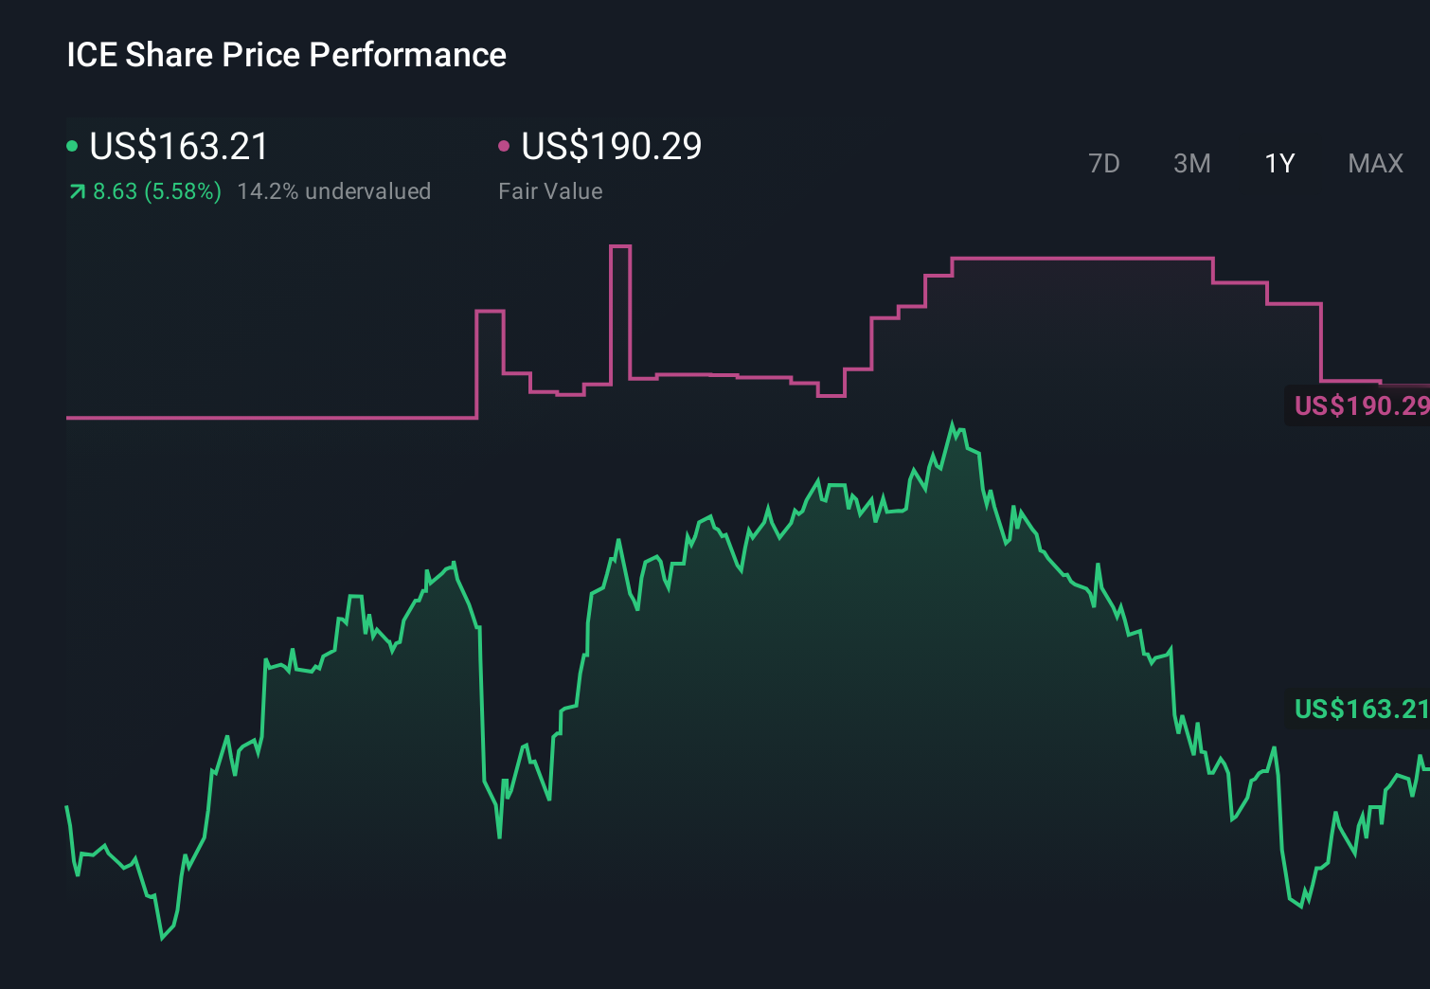Click the peak of the green price curve

click(954, 420)
